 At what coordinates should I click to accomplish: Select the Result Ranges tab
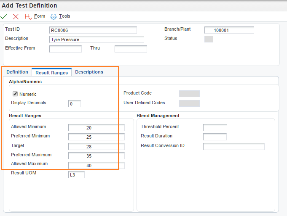(51, 72)
